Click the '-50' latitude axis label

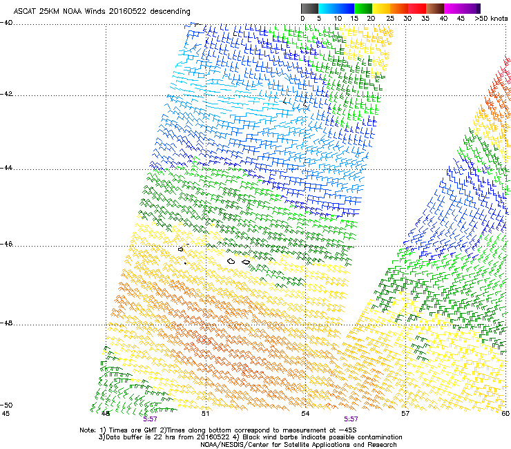[x=6, y=405]
